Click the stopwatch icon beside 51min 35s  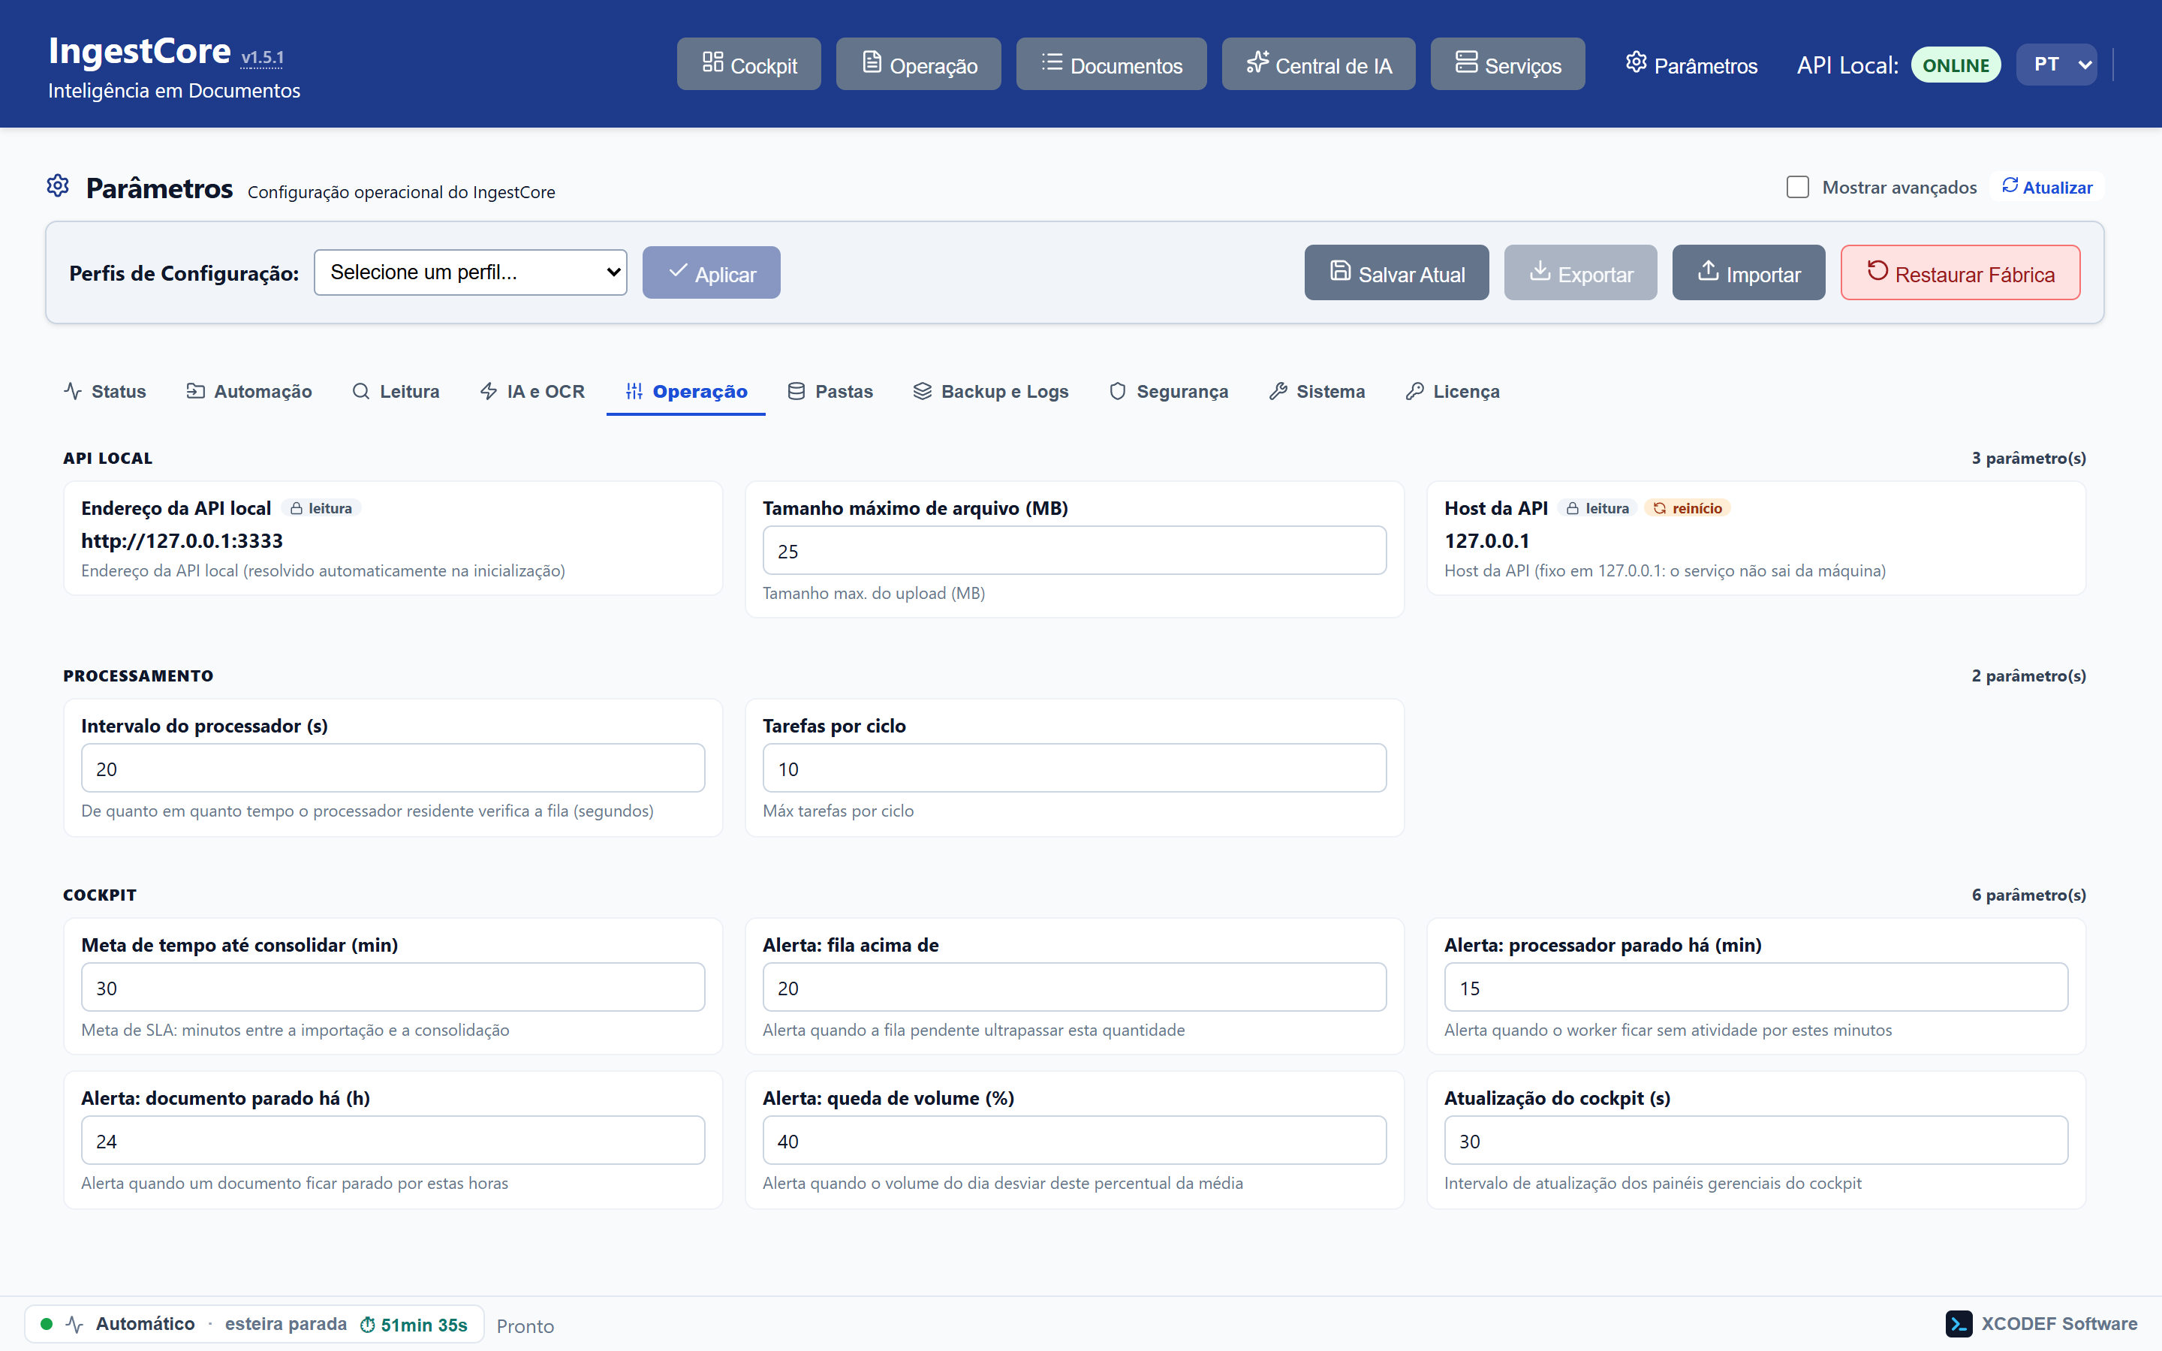(367, 1325)
